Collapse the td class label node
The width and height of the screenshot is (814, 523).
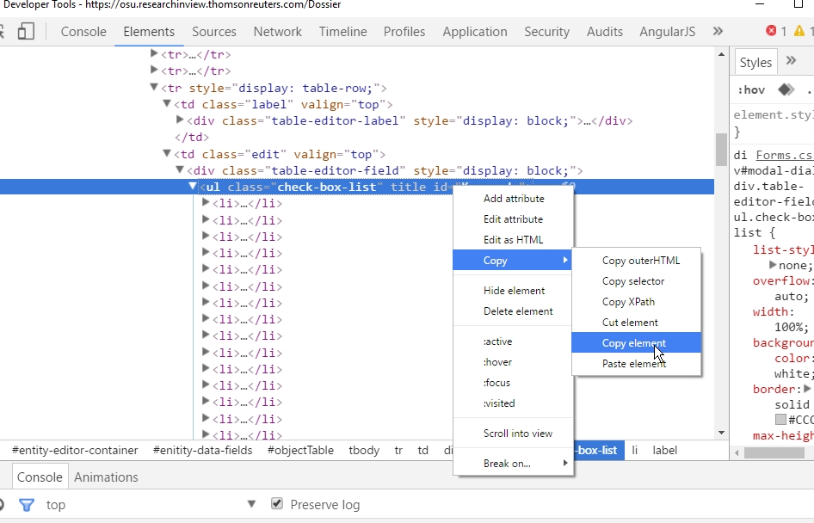167,104
